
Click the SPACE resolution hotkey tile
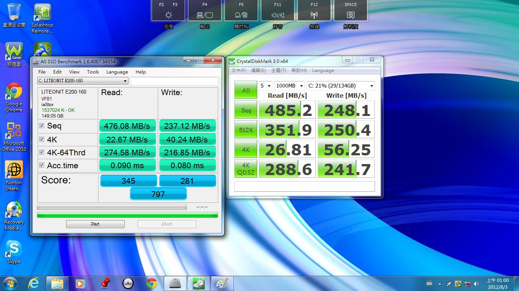351,11
